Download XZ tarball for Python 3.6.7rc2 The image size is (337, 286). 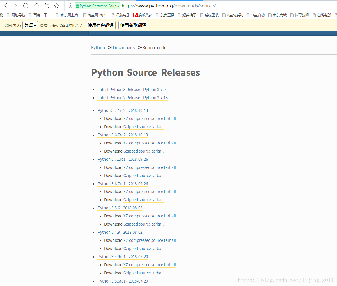pyautogui.click(x=150, y=143)
